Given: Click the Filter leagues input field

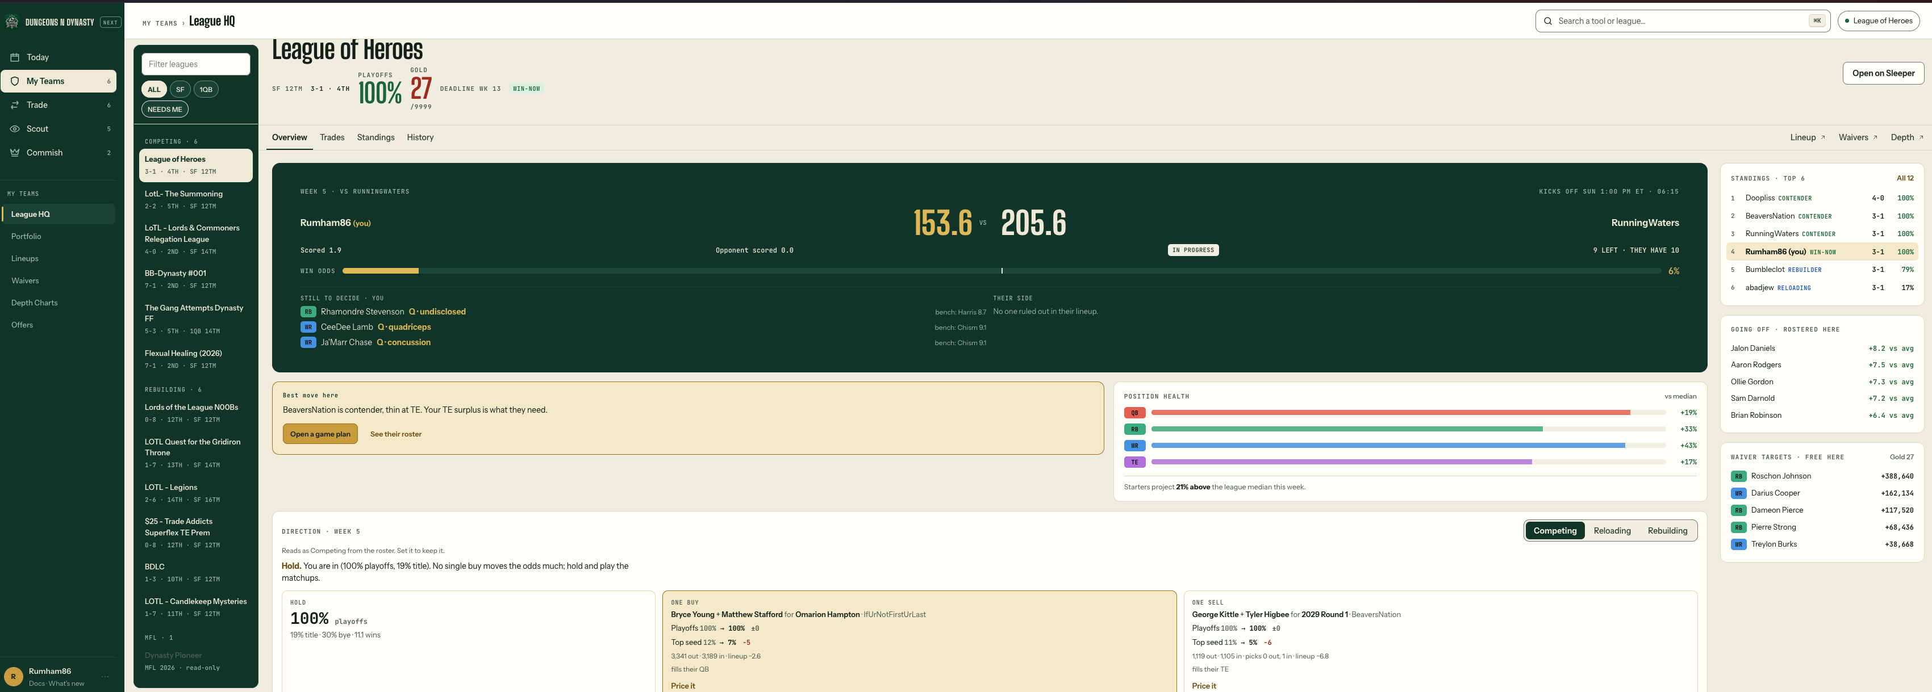Looking at the screenshot, I should [x=196, y=65].
